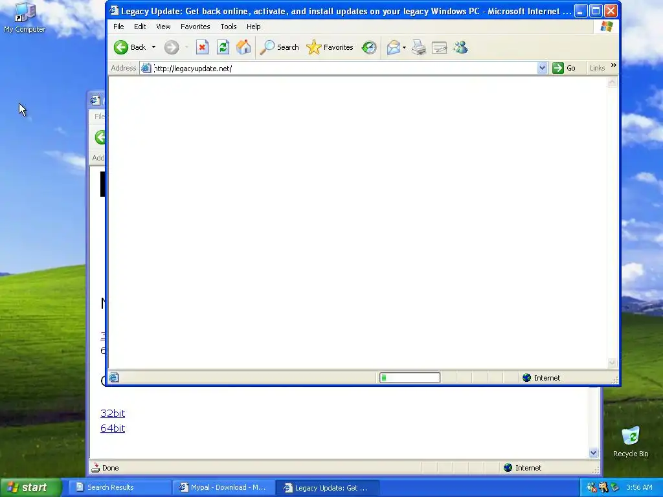Click the Back button in Mypal window
The height and width of the screenshot is (497, 663).
coord(100,137)
